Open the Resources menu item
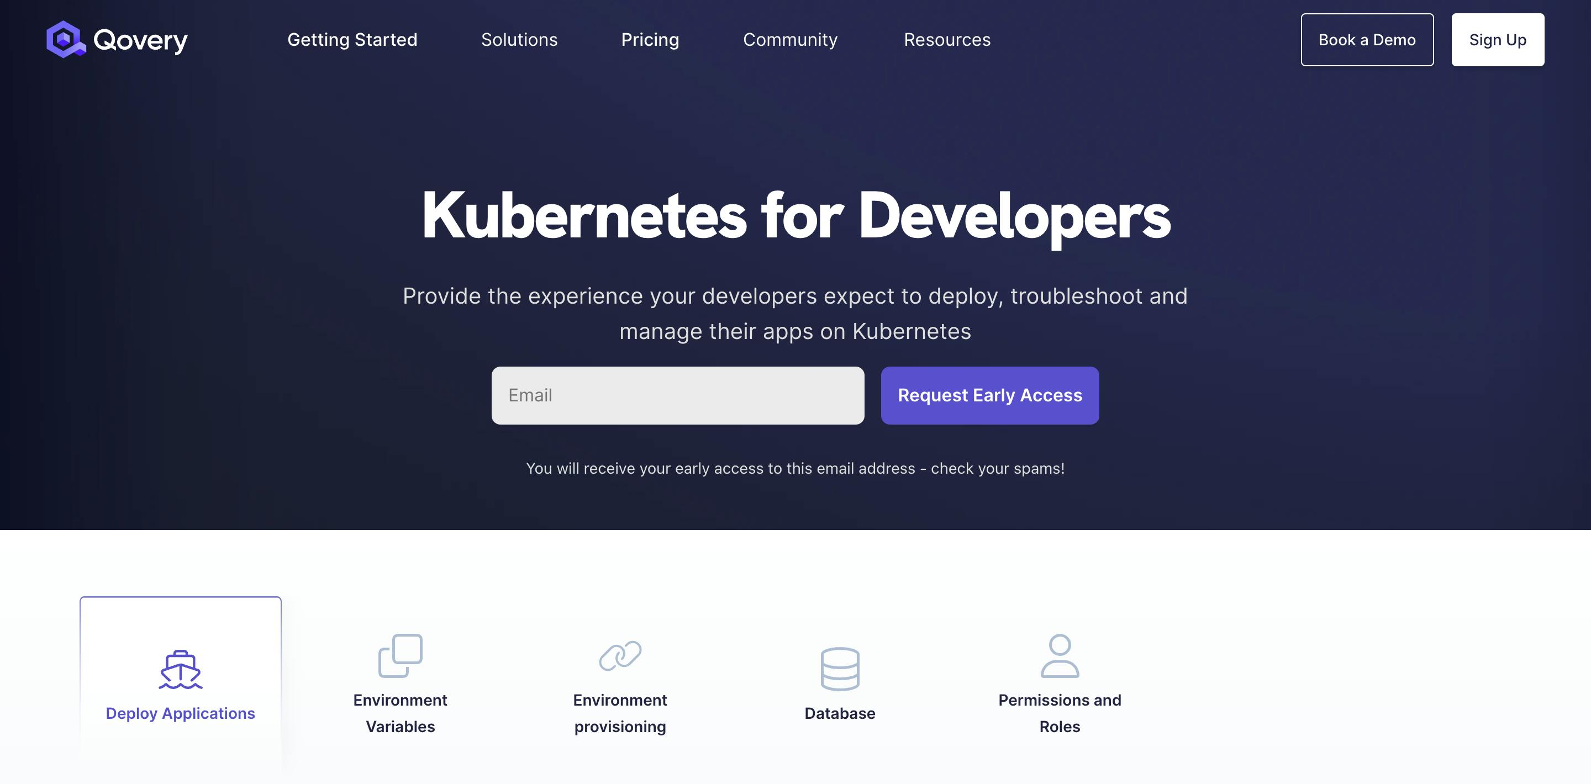The width and height of the screenshot is (1591, 784). (947, 40)
